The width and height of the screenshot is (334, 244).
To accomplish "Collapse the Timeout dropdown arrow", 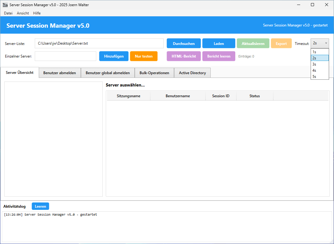I will tap(326, 43).
